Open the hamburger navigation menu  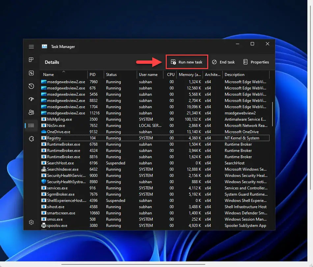point(31,47)
